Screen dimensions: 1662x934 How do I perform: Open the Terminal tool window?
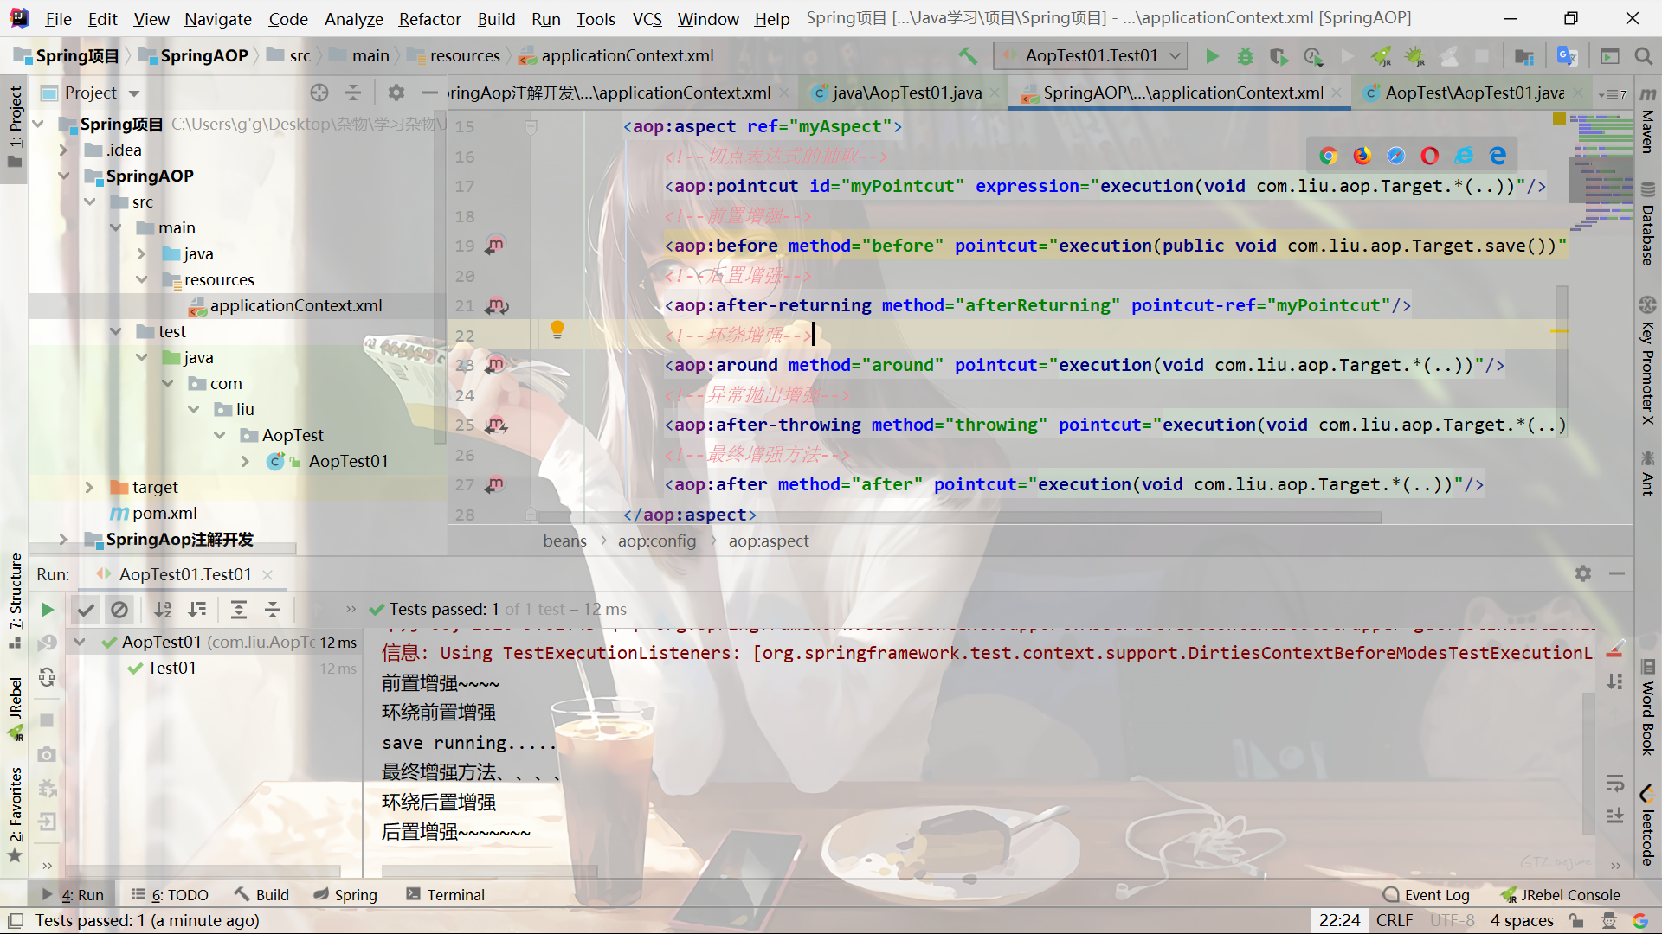point(445,895)
